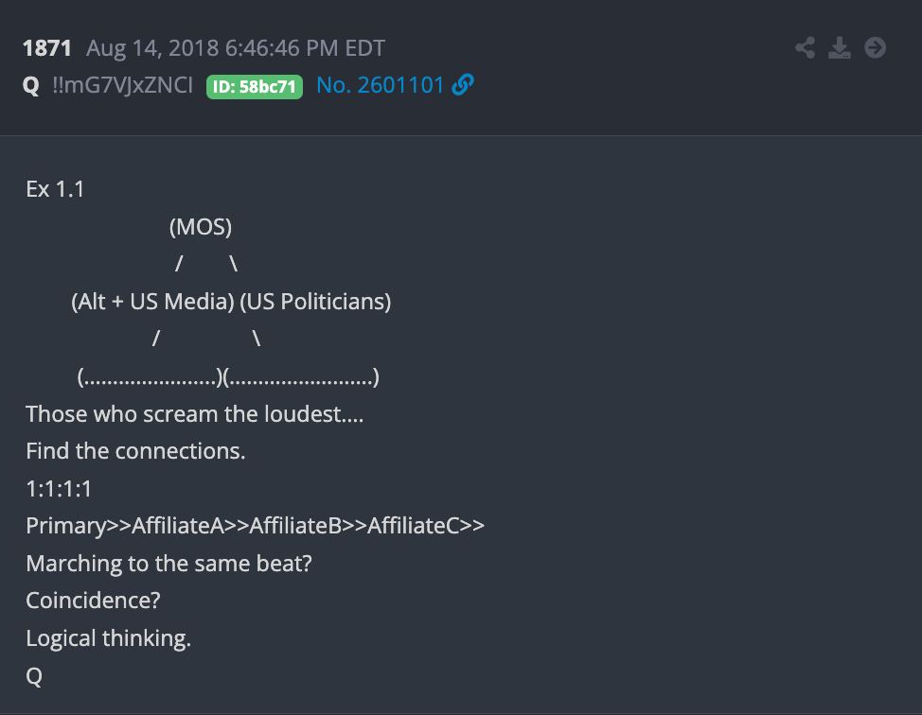Click the "Logical thinking." line
Screen dimensions: 922x715
(x=109, y=638)
